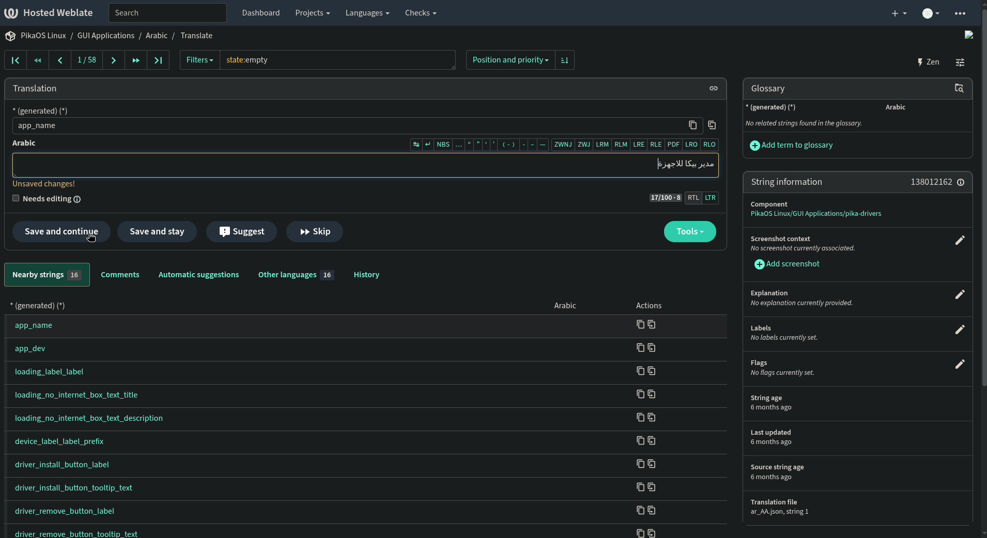Expand Languages menu
The width and height of the screenshot is (987, 538).
coord(367,13)
